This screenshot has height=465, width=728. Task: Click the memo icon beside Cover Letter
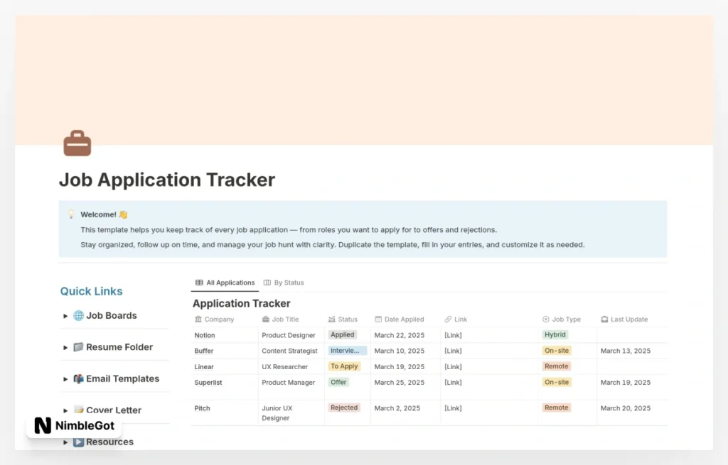tap(78, 410)
